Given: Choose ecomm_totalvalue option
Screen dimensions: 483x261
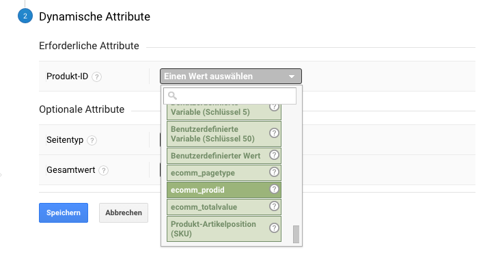Looking at the screenshot, I should [224, 207].
